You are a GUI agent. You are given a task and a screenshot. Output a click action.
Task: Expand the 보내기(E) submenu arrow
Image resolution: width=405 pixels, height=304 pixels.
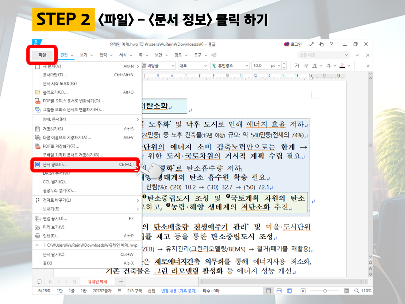tap(138, 209)
